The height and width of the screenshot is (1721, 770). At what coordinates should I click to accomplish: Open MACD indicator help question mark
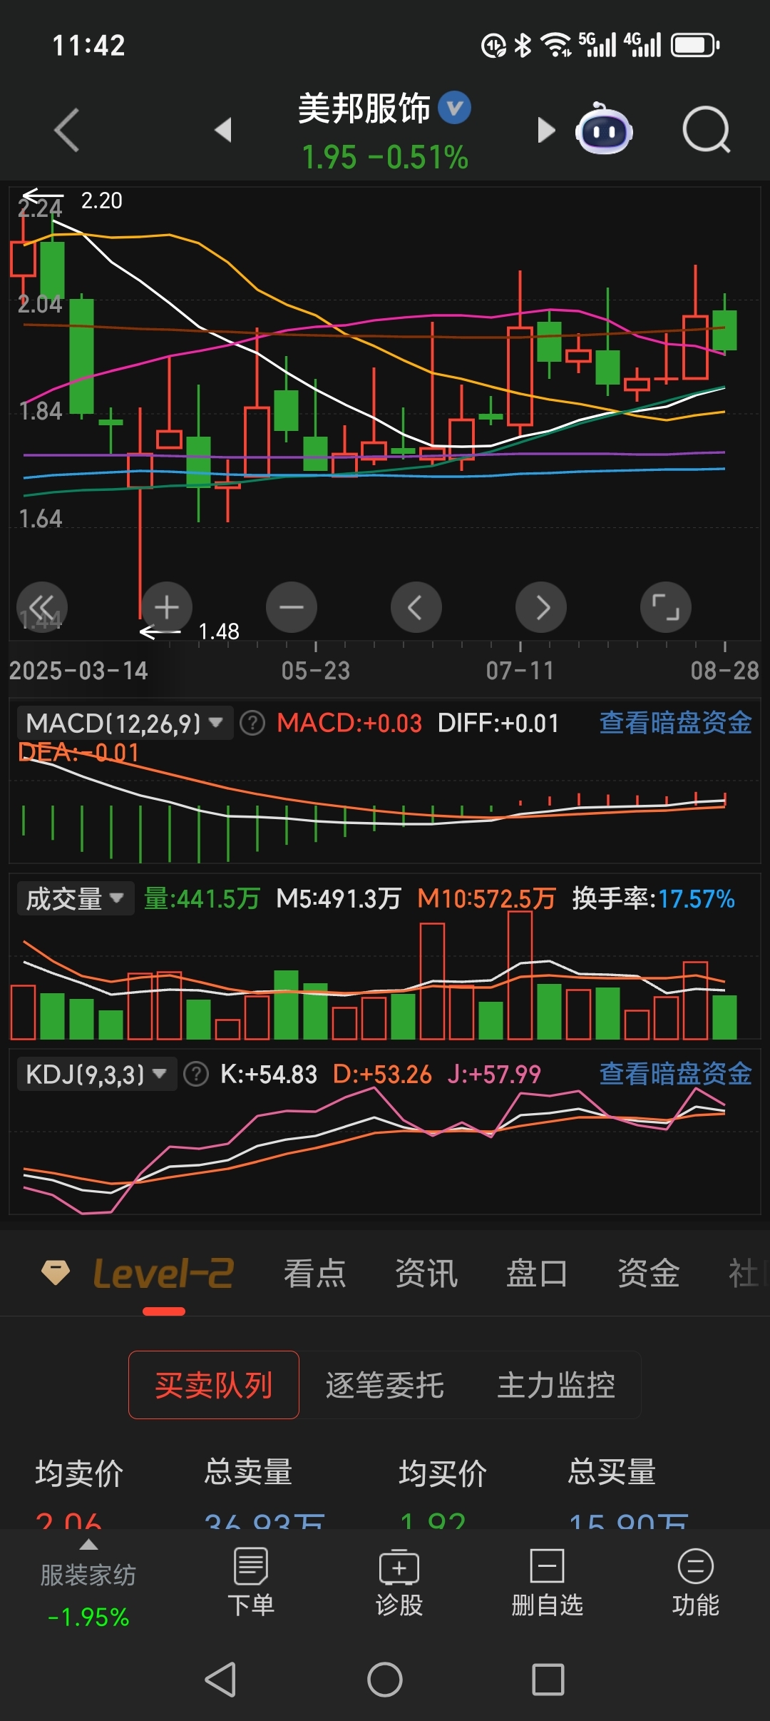click(252, 723)
